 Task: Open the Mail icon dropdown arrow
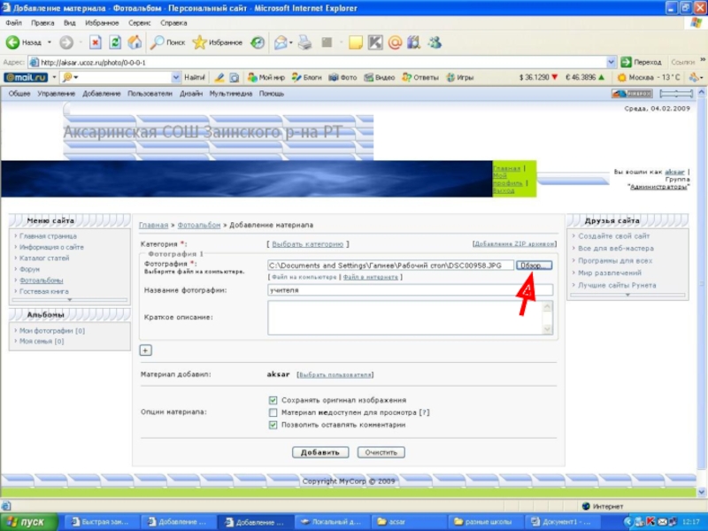tap(291, 42)
